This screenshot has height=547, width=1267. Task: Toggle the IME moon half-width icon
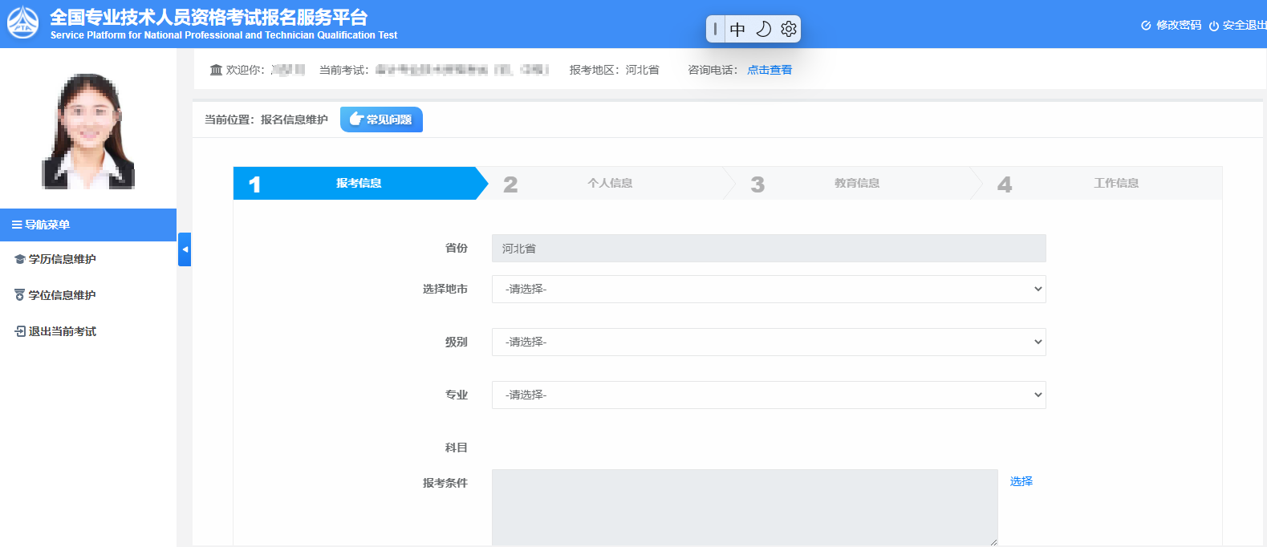click(763, 29)
